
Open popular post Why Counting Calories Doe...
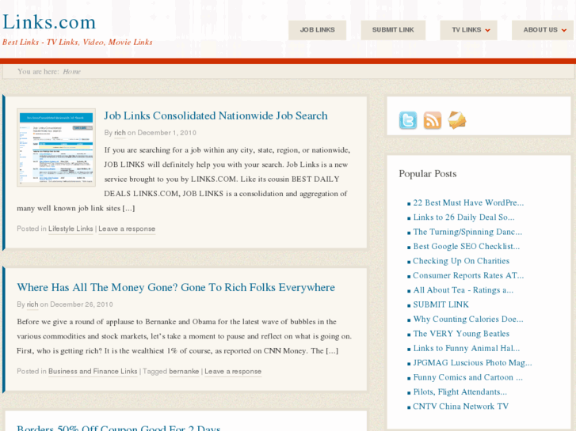pyautogui.click(x=468, y=319)
